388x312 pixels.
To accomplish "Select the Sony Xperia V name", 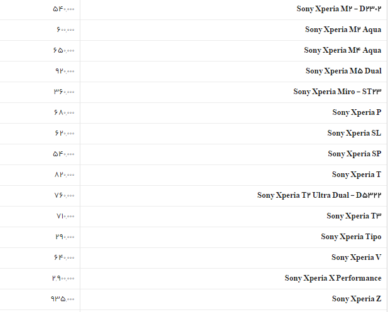I will 357,257.
